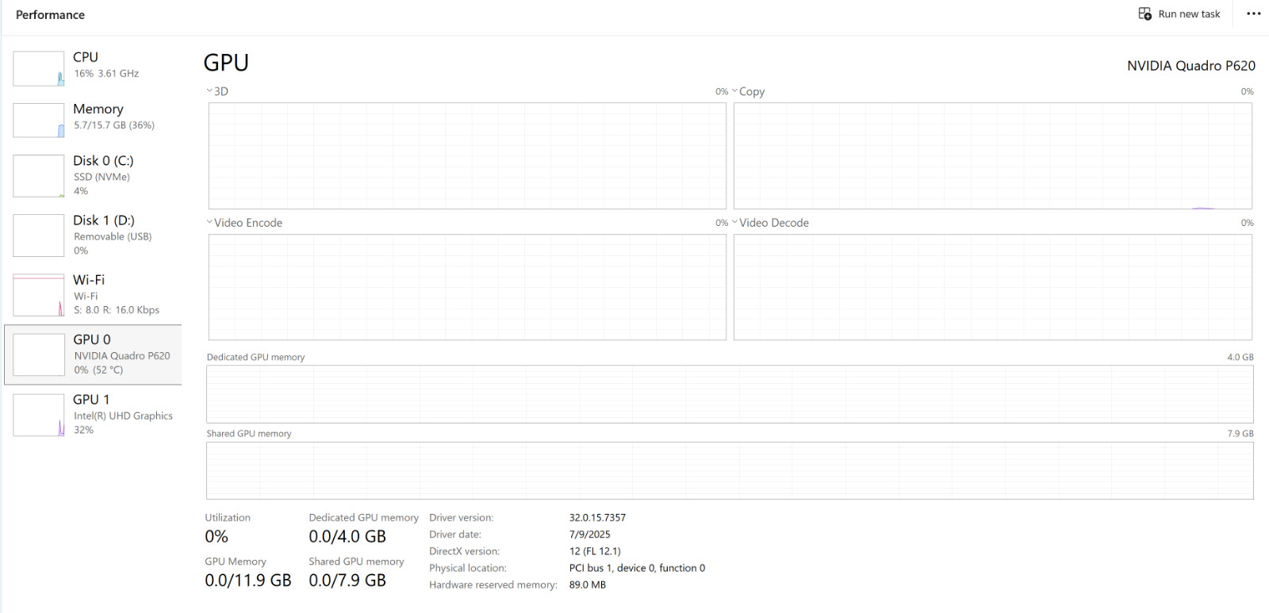Image resolution: width=1269 pixels, height=613 pixels.
Task: Click the GPU 0 usage thumbnail graph
Action: coord(39,354)
